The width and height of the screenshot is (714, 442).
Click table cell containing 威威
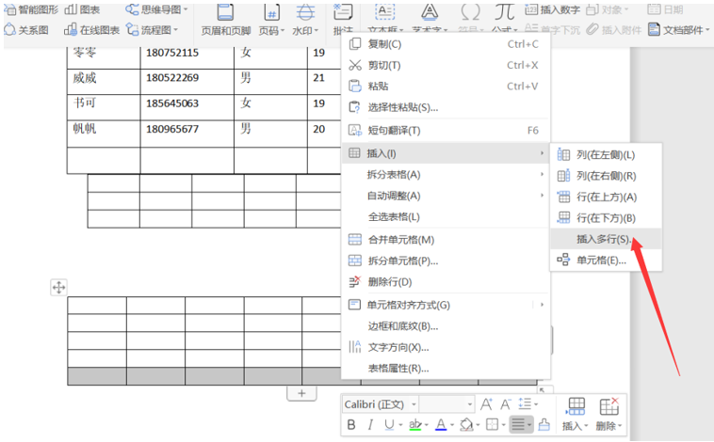coord(104,82)
